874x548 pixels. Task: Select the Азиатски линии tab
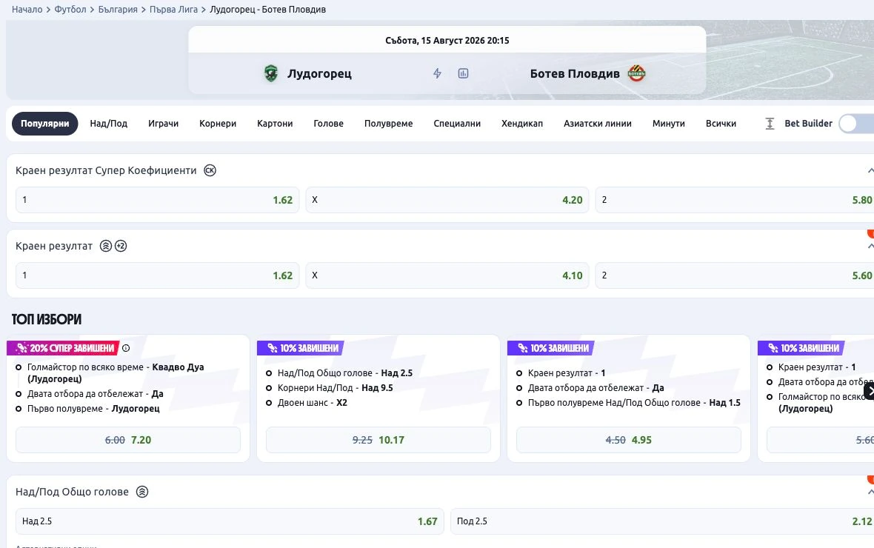(598, 124)
